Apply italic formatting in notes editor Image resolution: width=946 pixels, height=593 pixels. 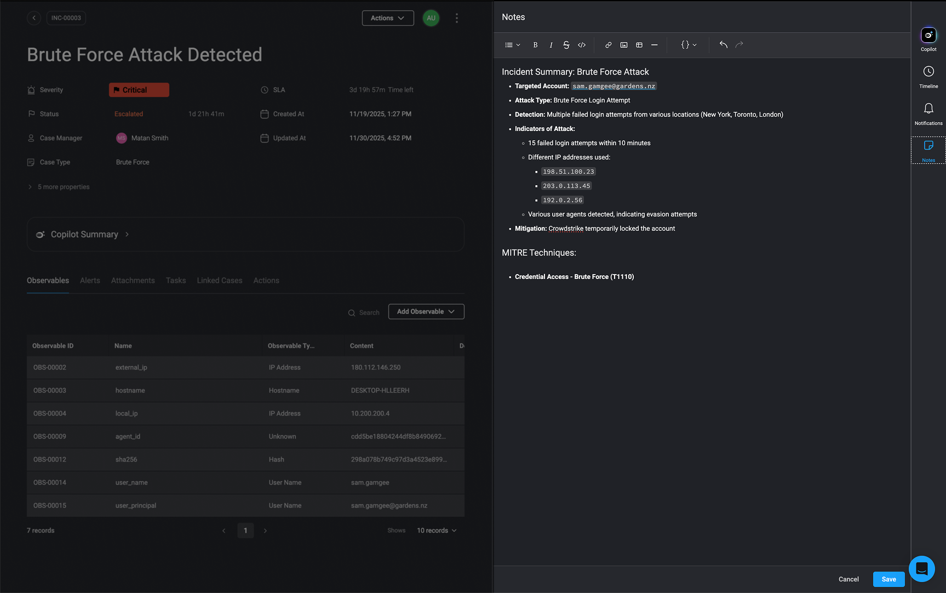coord(551,45)
